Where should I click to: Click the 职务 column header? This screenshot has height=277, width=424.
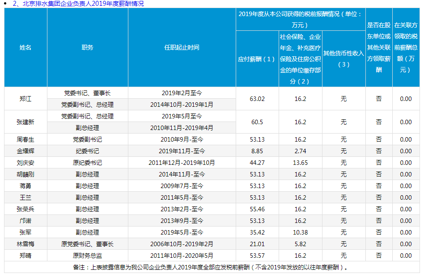click(87, 47)
